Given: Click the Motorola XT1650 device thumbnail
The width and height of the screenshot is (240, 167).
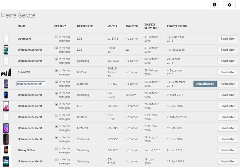Looking at the screenshot, I should click(x=6, y=84).
